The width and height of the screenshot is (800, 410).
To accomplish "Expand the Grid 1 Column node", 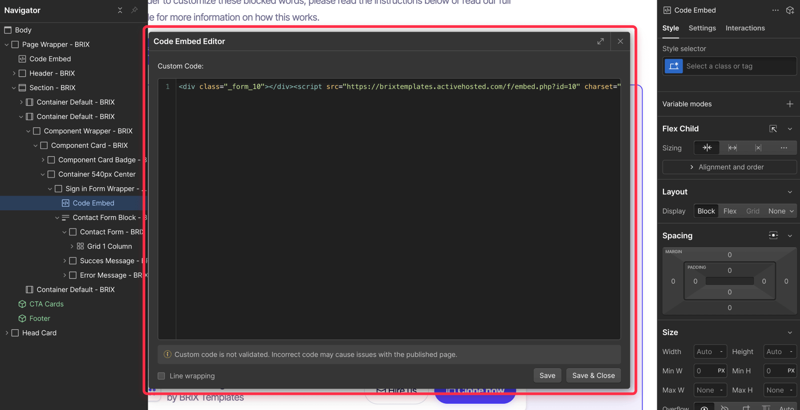I will [x=72, y=247].
